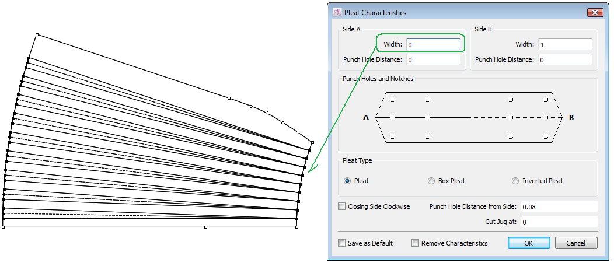
Task: Click the Side A Width field
Action: (x=433, y=44)
